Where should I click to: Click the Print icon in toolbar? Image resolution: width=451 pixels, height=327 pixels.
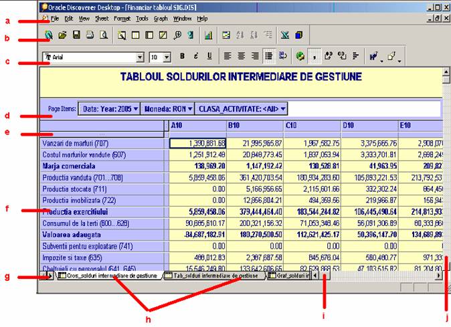click(x=89, y=35)
